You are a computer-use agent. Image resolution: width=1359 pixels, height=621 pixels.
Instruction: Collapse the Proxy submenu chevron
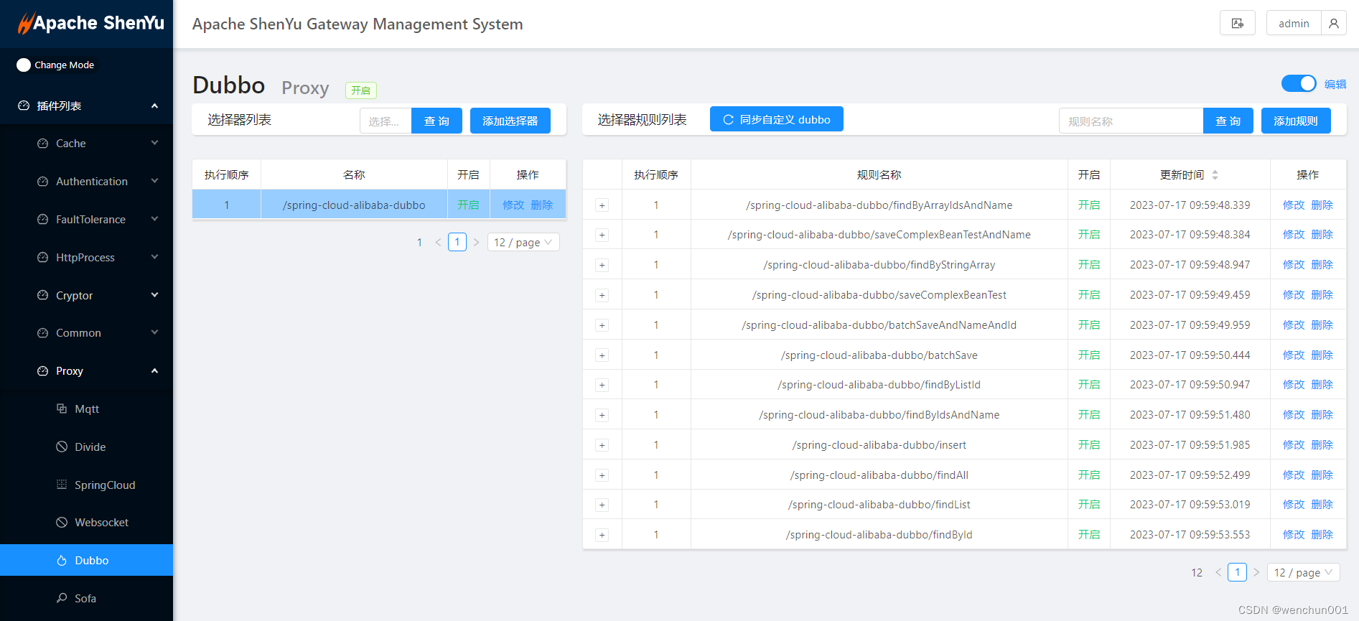point(154,371)
